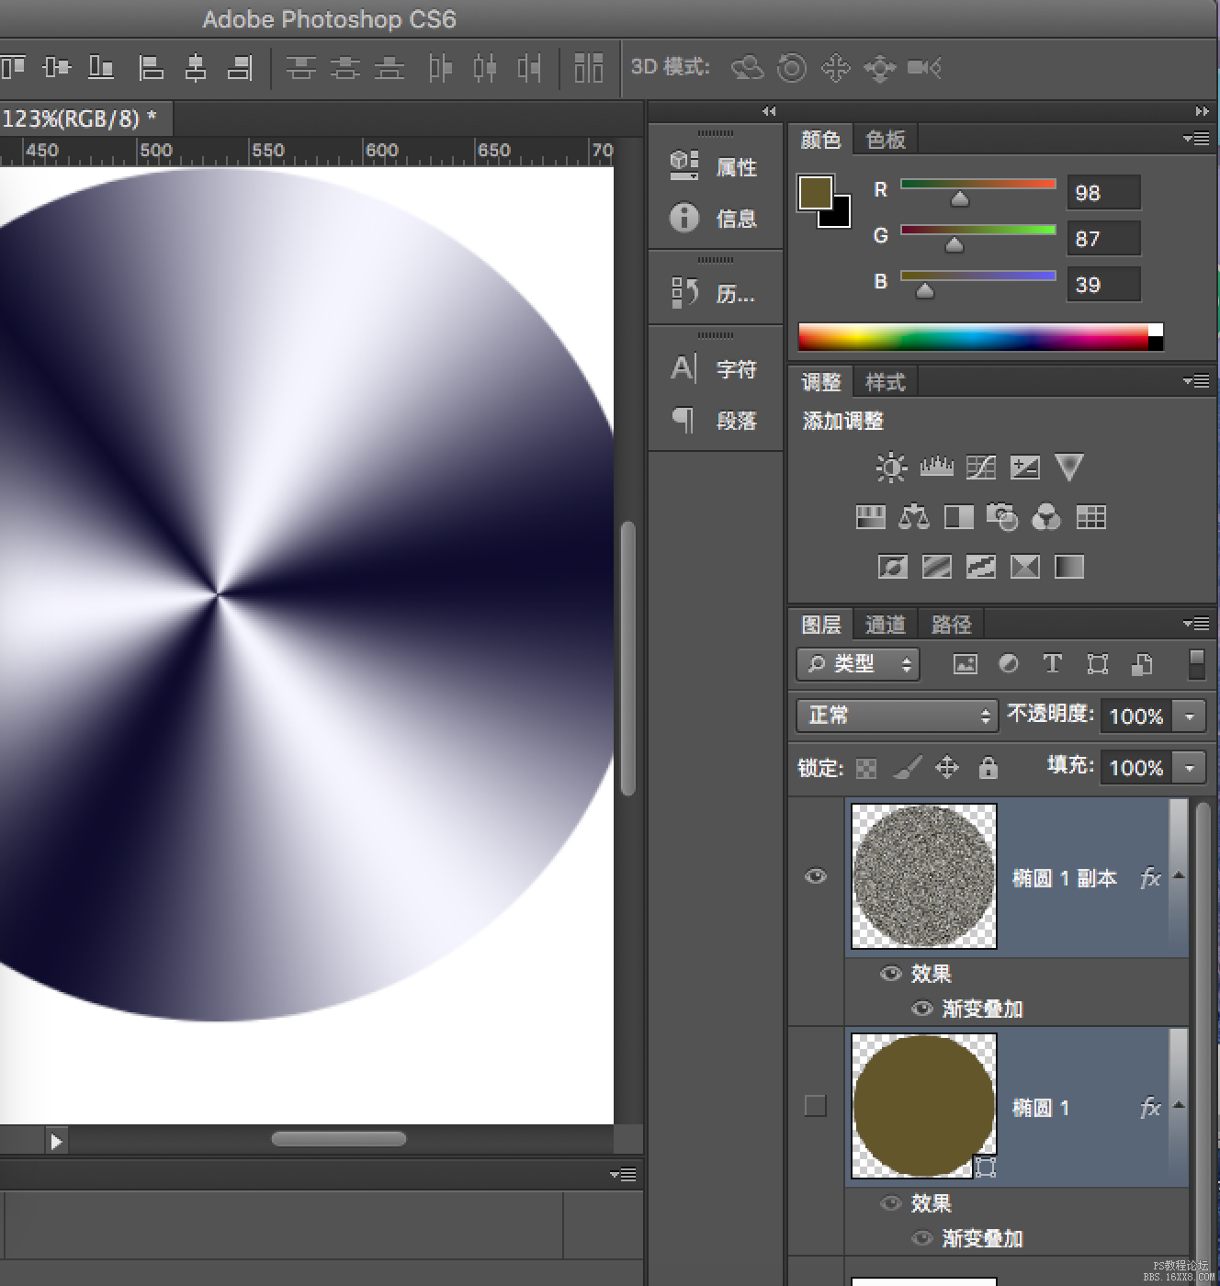
Task: Click the align top edges icon
Action: pos(13,67)
